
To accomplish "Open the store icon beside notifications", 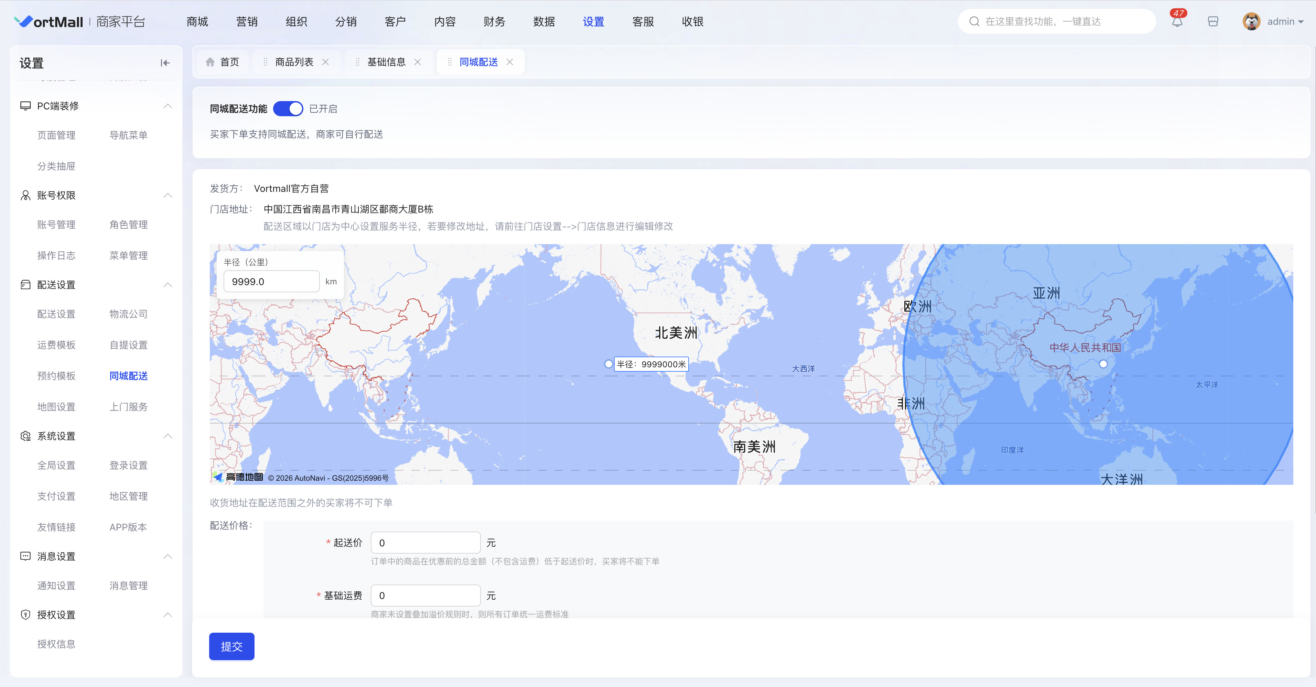I will click(1213, 21).
